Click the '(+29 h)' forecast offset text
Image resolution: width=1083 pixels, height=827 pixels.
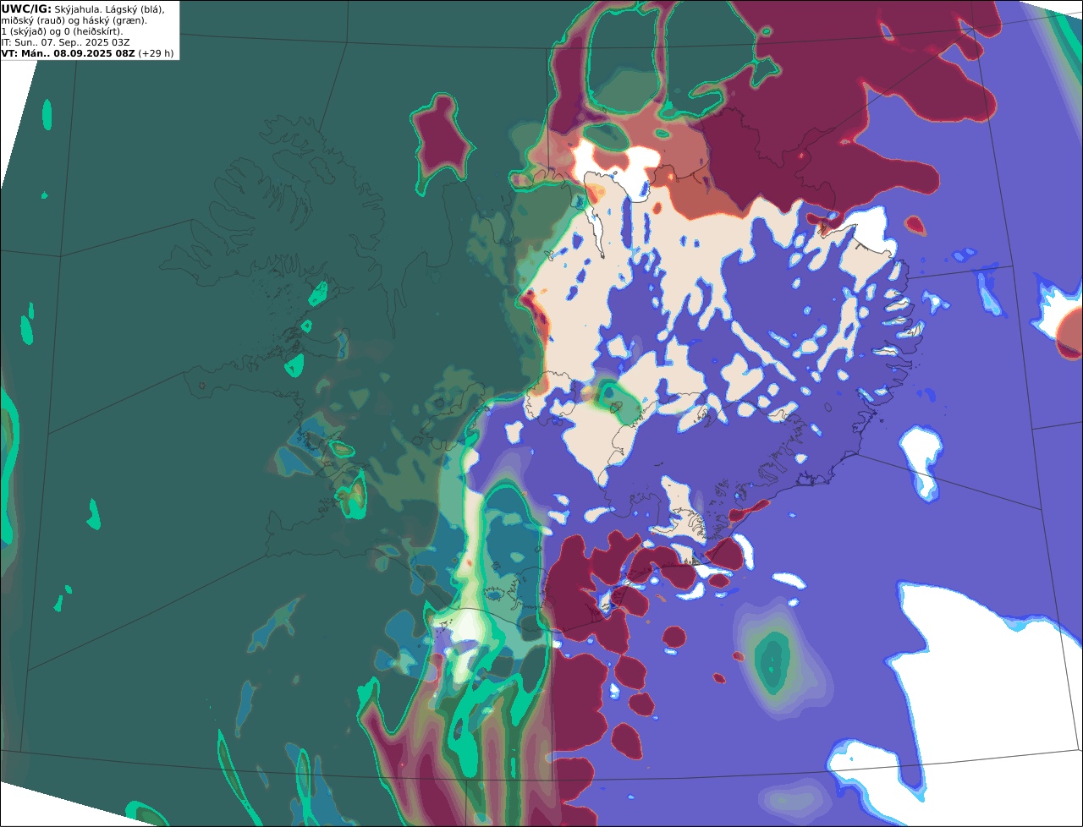point(157,53)
